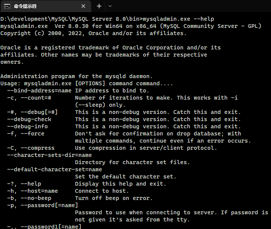Click the Usage: mysqladmin.exe line
The width and height of the screenshot is (271, 229).
(x=86, y=83)
